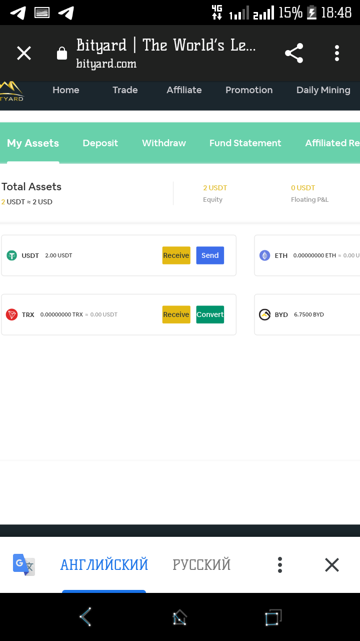Select АНГЛИЙСКИЙ language in translate bar

pos(104,565)
